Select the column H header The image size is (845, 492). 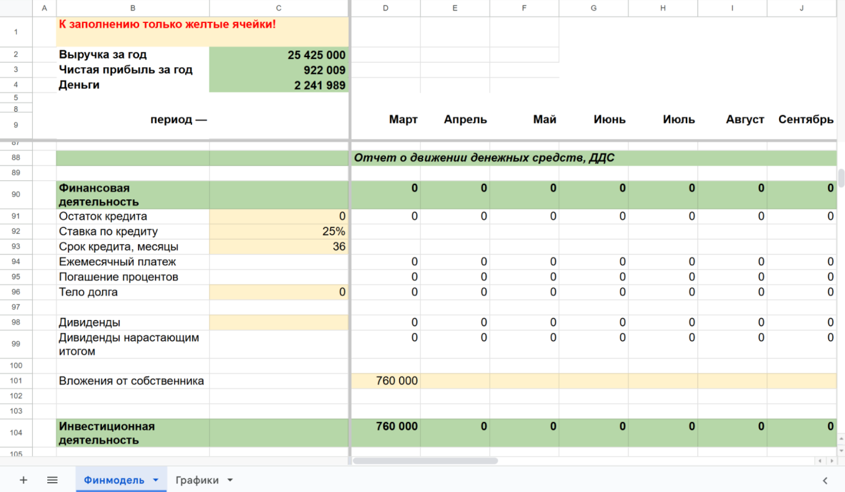pyautogui.click(x=663, y=8)
